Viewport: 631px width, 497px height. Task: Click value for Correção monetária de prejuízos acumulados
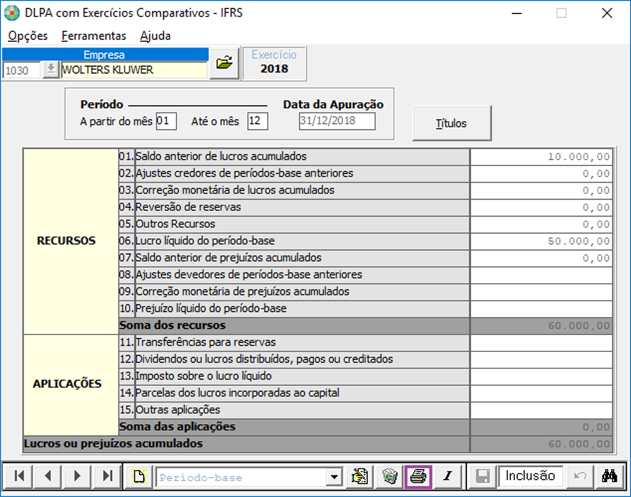[x=541, y=292]
